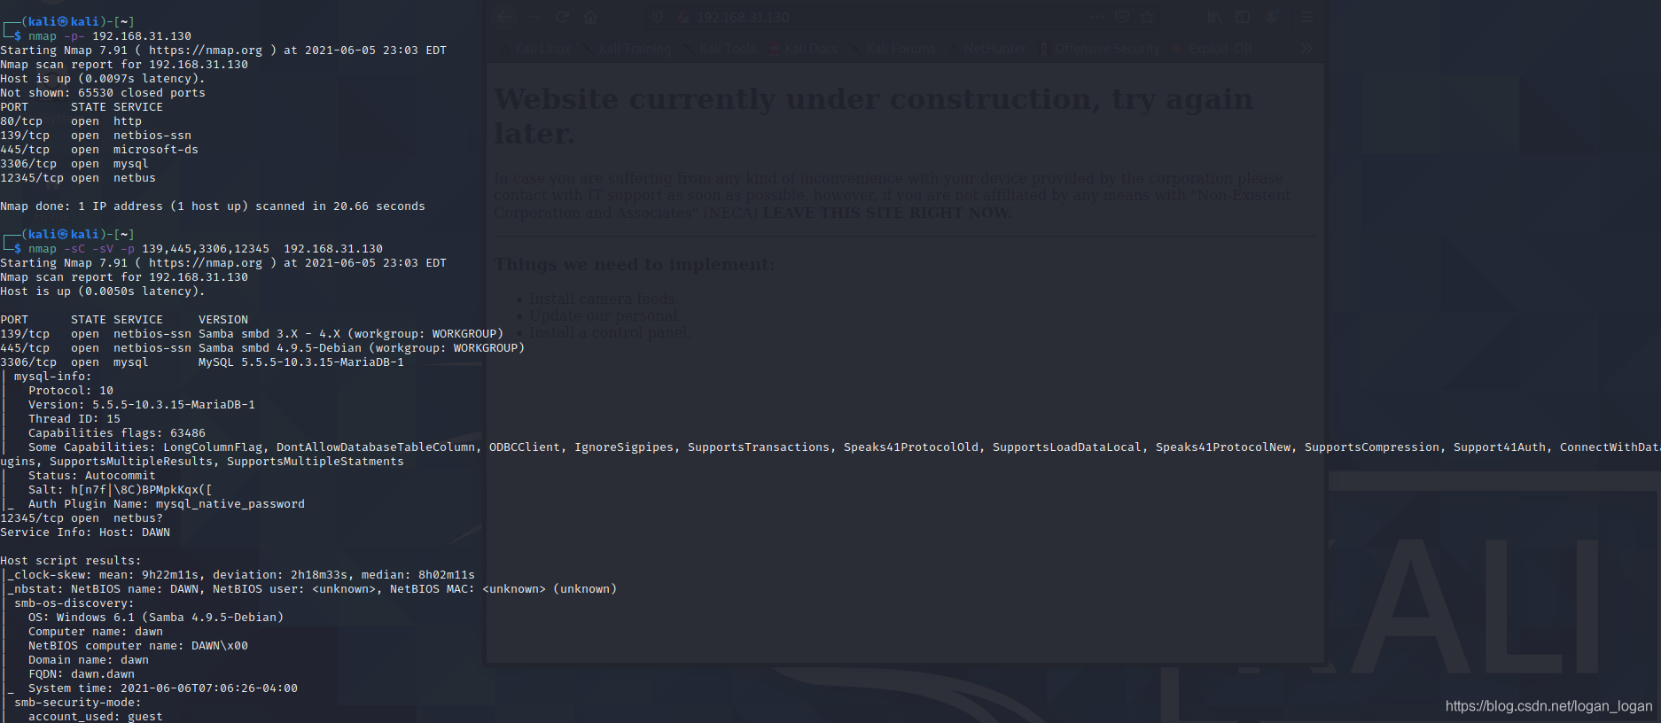The width and height of the screenshot is (1661, 723).
Task: Show Firefox sidebars
Action: pyautogui.click(x=1243, y=17)
